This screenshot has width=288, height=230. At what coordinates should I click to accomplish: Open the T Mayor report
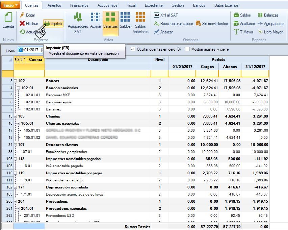(243, 32)
